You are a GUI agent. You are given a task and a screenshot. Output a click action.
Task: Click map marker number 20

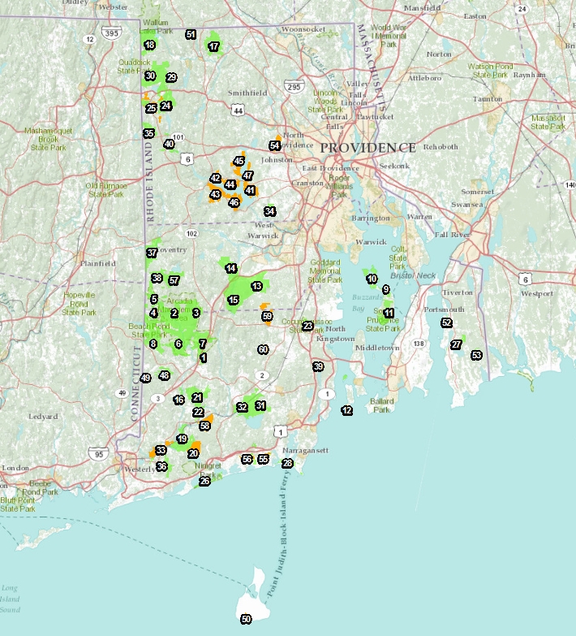[193, 453]
